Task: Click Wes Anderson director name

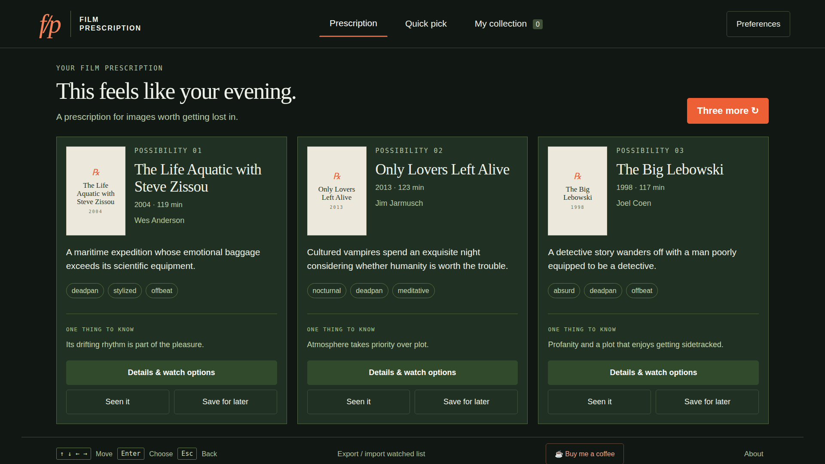Action: point(159,220)
